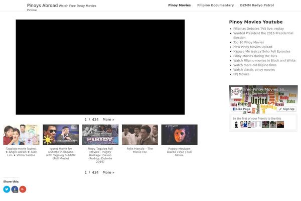Click 'Pugoy: Hostage Davao 1992' caption
Screen dimensions: 301x201
tap(179, 152)
